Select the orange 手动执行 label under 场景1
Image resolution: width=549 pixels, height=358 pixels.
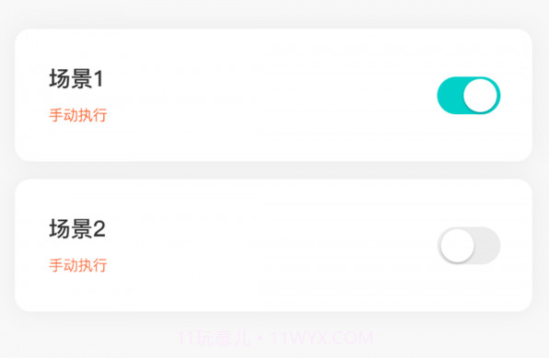click(77, 115)
